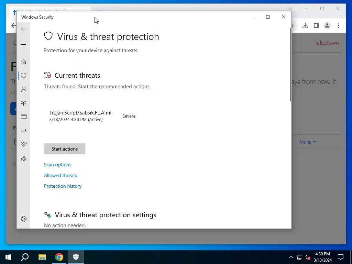Open the Home page in Windows Security sidebar
Screen dimensions: 352x264
[x=24, y=62]
